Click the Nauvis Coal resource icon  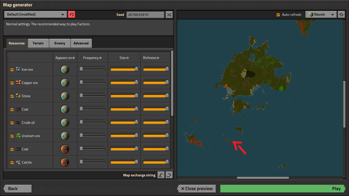[x=18, y=109]
